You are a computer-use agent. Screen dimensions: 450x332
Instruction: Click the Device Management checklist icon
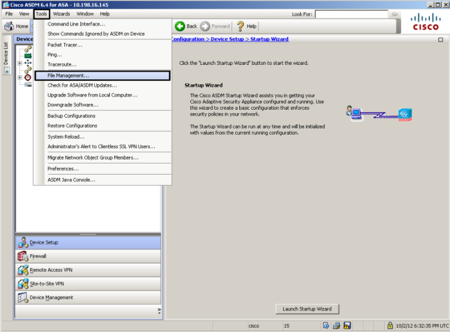[x=23, y=298]
